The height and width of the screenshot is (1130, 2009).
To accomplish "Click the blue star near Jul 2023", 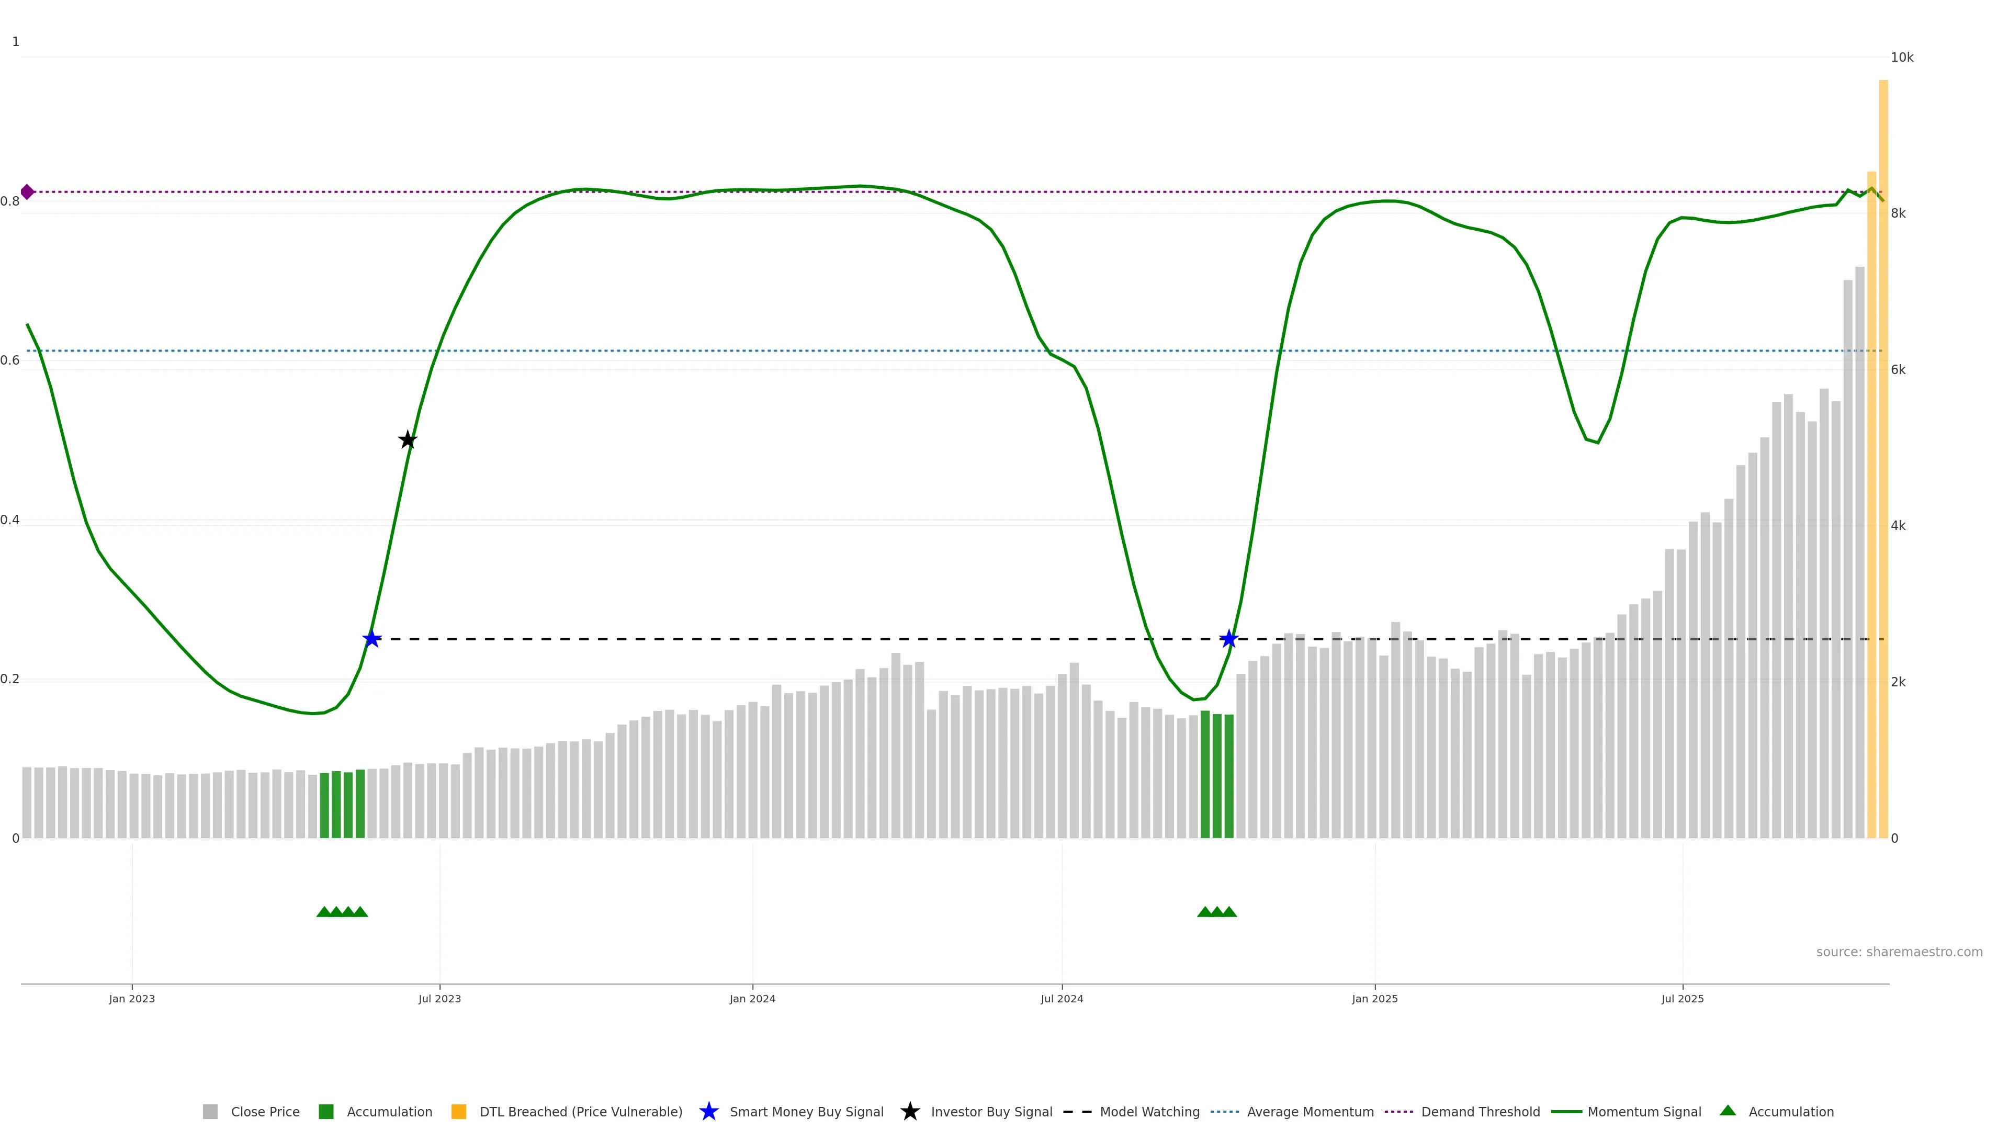I will click(x=372, y=639).
